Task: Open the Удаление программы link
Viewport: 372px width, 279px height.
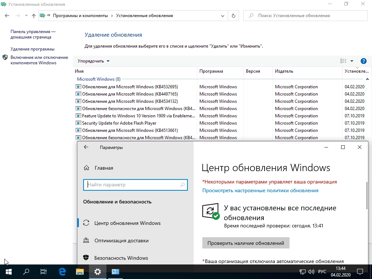Action: click(x=32, y=49)
